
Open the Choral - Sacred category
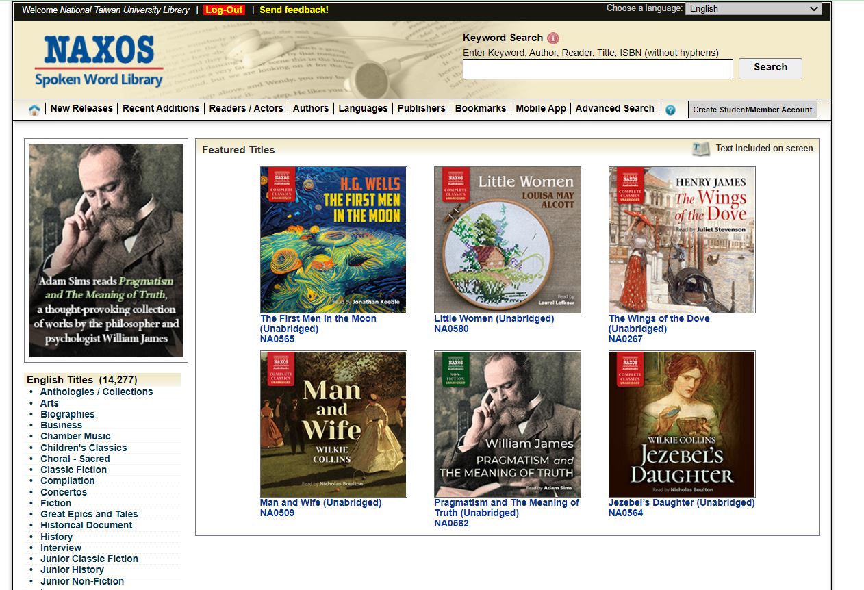point(75,459)
